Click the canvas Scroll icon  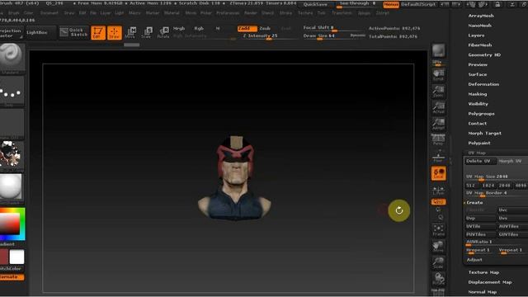(x=438, y=75)
